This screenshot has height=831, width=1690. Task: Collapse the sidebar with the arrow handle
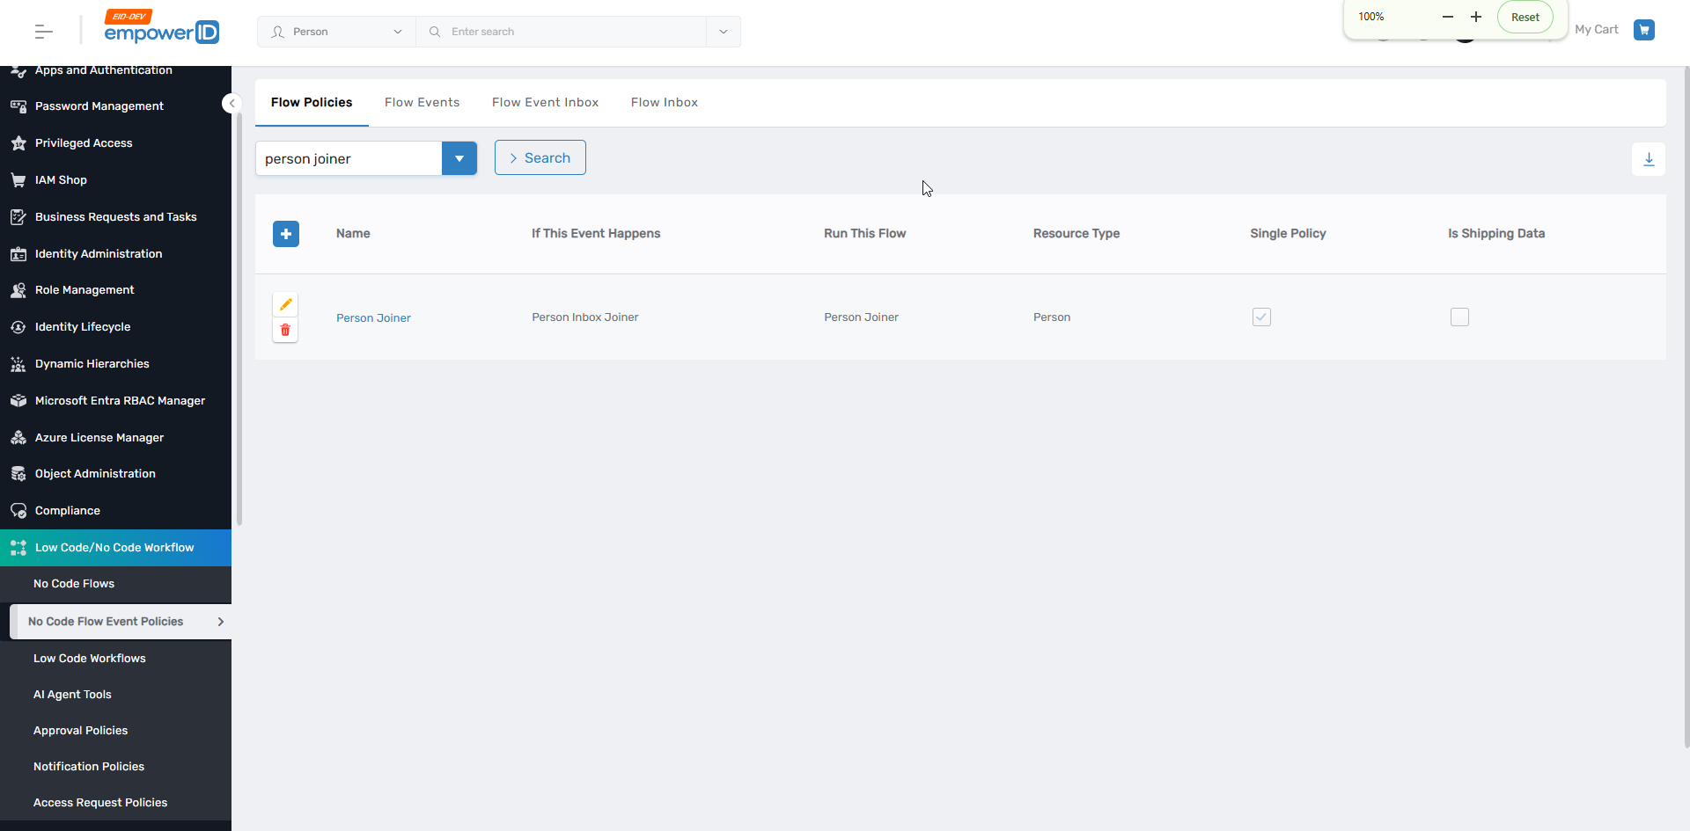pyautogui.click(x=231, y=104)
